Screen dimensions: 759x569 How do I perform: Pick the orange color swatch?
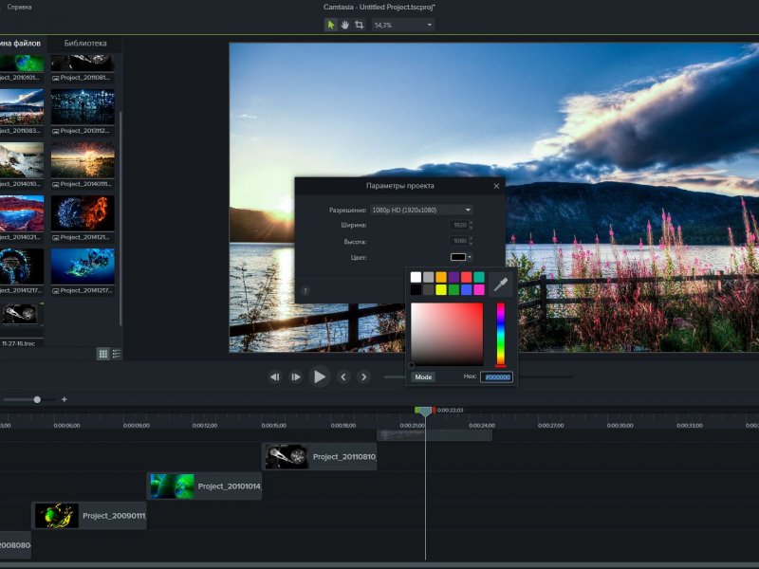coord(441,277)
